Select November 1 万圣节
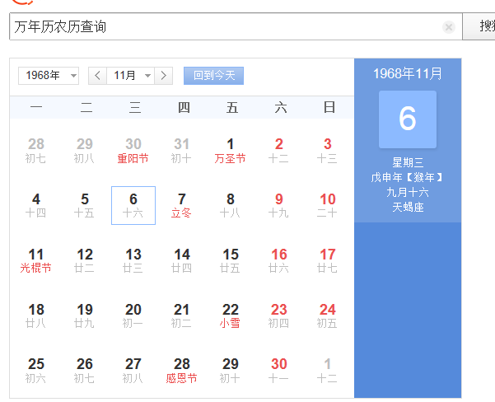The height and width of the screenshot is (402, 495). click(231, 151)
